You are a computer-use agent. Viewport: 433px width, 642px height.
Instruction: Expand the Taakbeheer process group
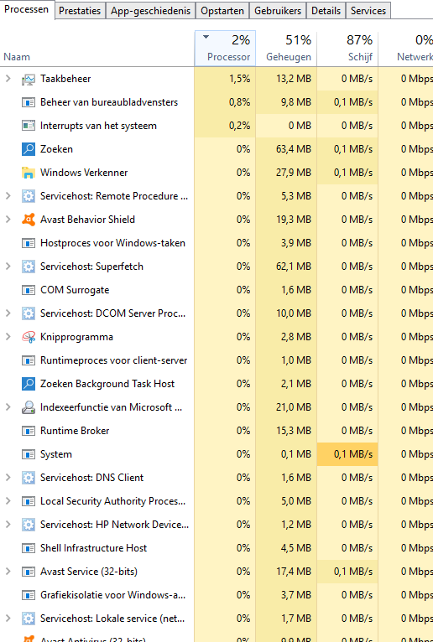8,79
